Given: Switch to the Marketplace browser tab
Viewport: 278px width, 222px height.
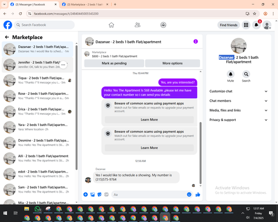Looking at the screenshot, I should tap(85, 4).
